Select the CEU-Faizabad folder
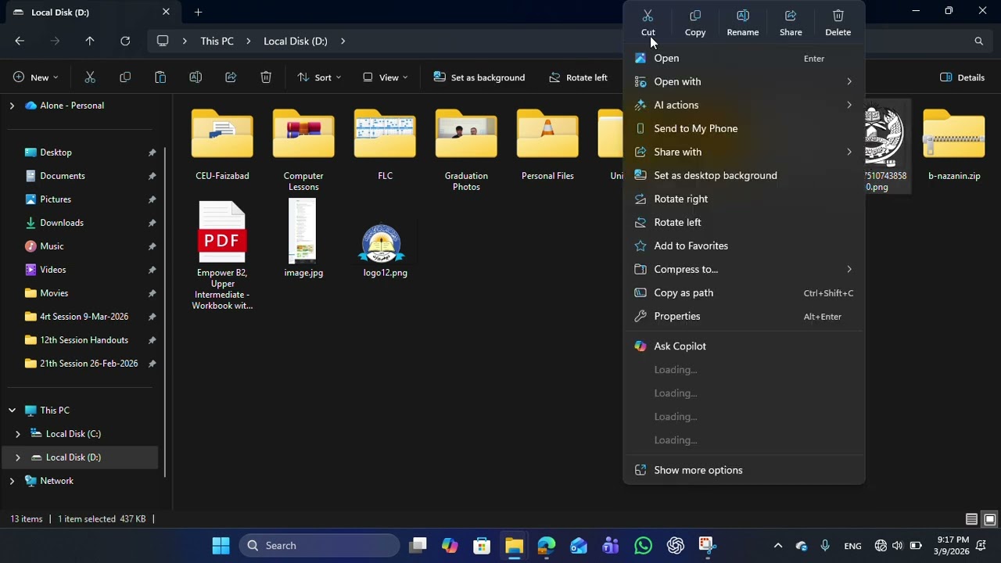The height and width of the screenshot is (563, 1001). 222,145
